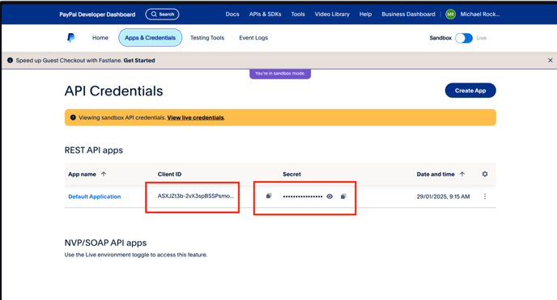This screenshot has width=557, height=300.
Task: Open the APIs & SDKs menu
Action: tap(265, 15)
